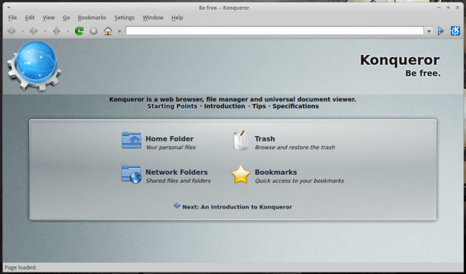Click the Forward navigation arrow
The image size is (466, 274).
[34, 31]
